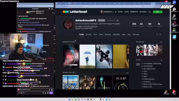Screen dimensions: 179x101
Task: Switch to the Tags tab
Action: tap(129, 34)
